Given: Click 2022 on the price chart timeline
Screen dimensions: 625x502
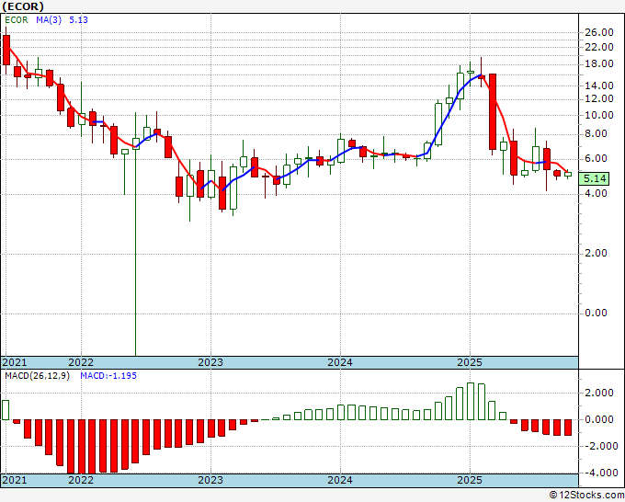Looking at the screenshot, I should (81, 362).
